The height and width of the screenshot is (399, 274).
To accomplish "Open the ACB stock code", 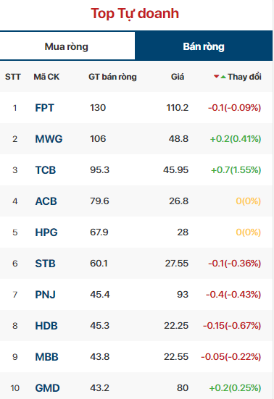I will 46,201.
